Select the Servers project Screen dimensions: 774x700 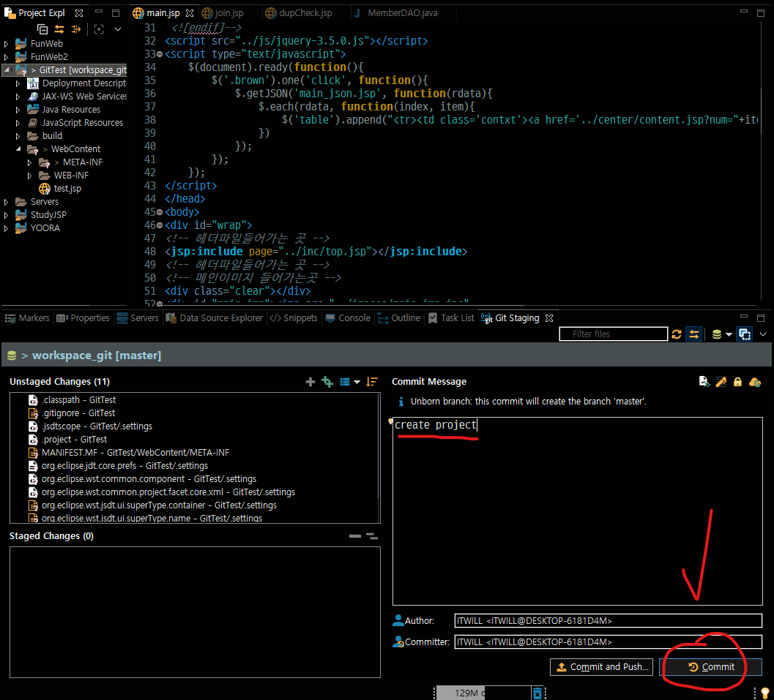tap(45, 202)
